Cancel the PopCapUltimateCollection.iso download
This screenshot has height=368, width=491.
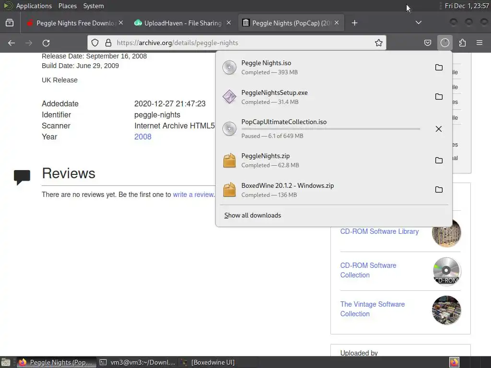coord(439,129)
